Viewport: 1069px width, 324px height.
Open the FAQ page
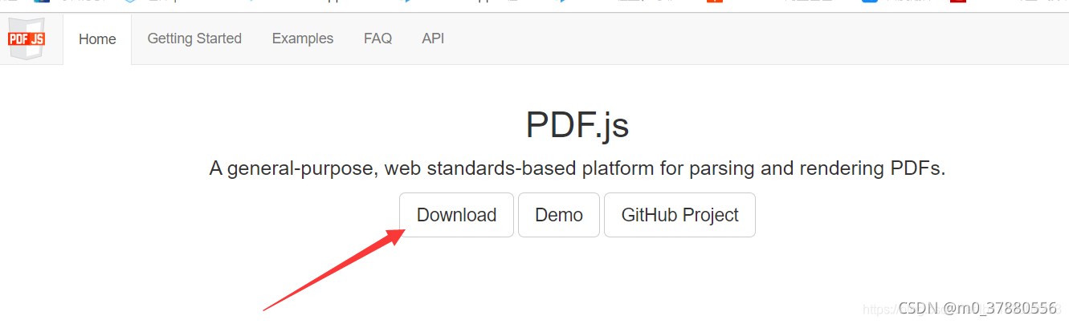tap(377, 38)
